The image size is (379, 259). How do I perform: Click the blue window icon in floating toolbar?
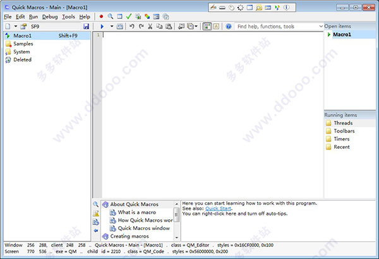tap(250, 8)
